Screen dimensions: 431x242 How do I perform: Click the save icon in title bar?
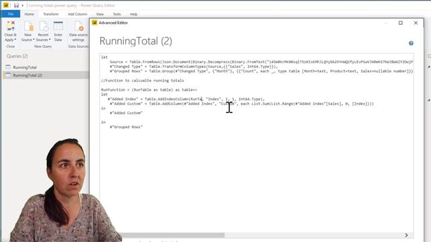[x=16, y=5]
